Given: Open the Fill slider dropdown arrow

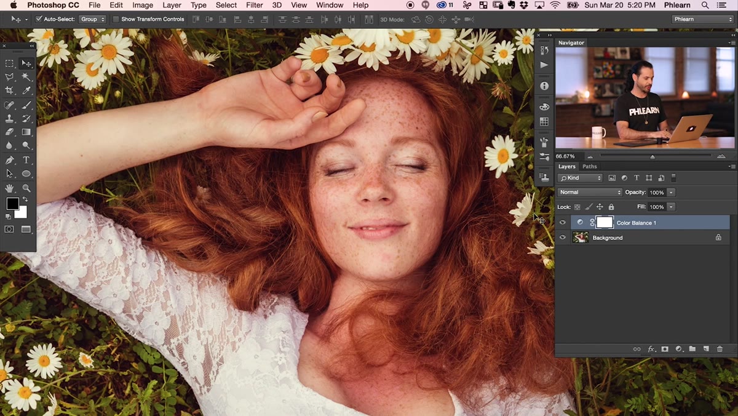Looking at the screenshot, I should tap(671, 207).
